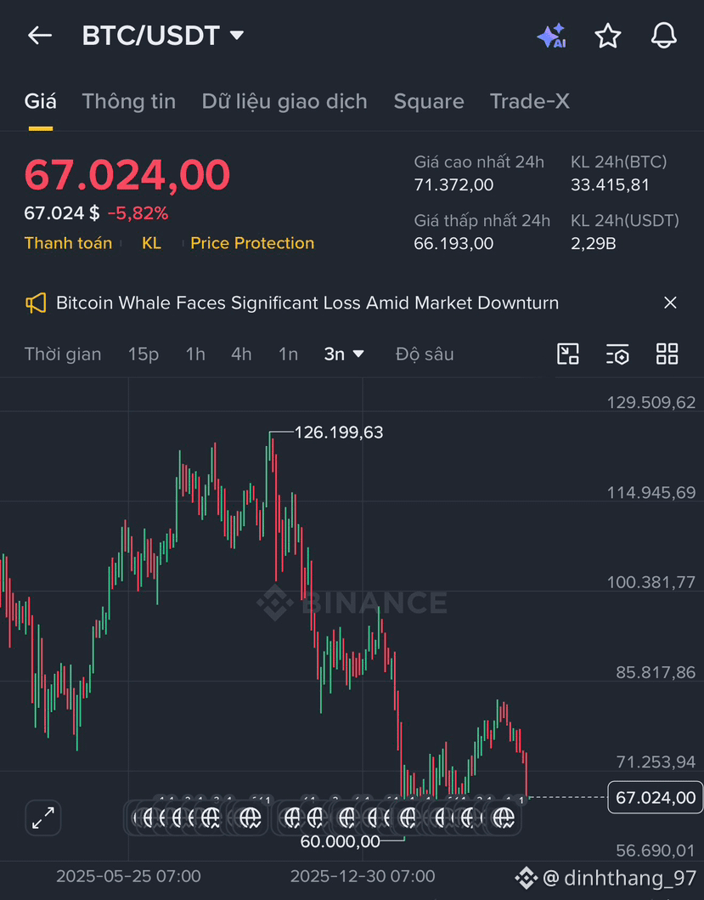704x900 pixels.
Task: Tap the 24h low value 66.193,00
Action: coord(453,243)
